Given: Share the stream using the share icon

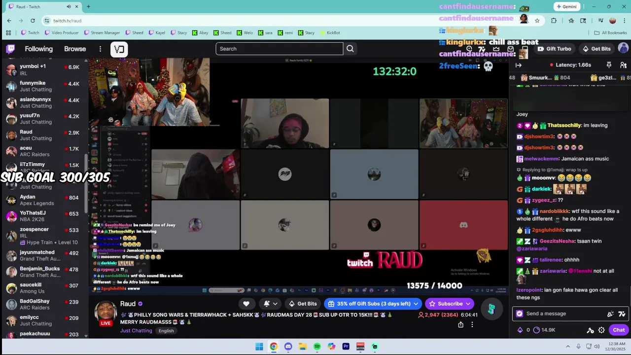Looking at the screenshot, I should click(460, 324).
